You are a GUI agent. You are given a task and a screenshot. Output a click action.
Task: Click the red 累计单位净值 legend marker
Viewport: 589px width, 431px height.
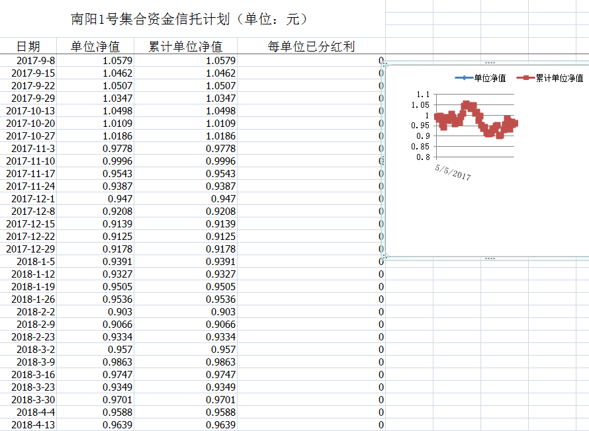[525, 79]
